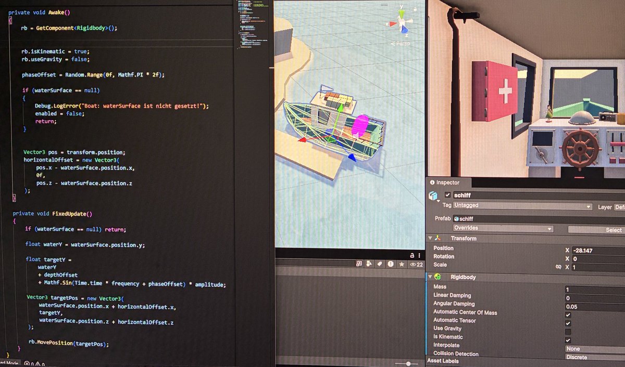Toggle hidden packages eye icon showing 22
Image resolution: width=625 pixels, height=367 pixels.
416,264
